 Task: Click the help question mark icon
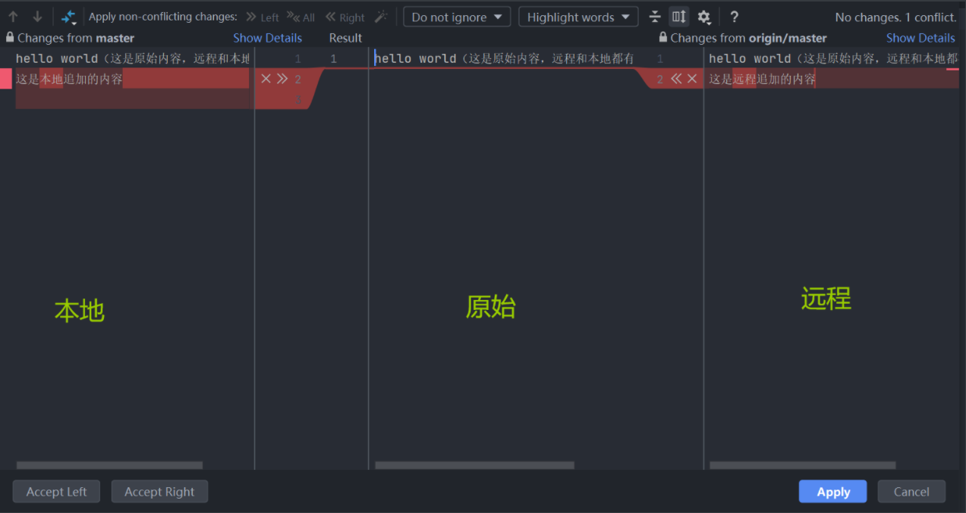[x=734, y=16]
